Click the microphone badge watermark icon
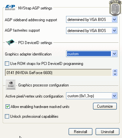The height and width of the screenshot is (138, 122). 115,8
